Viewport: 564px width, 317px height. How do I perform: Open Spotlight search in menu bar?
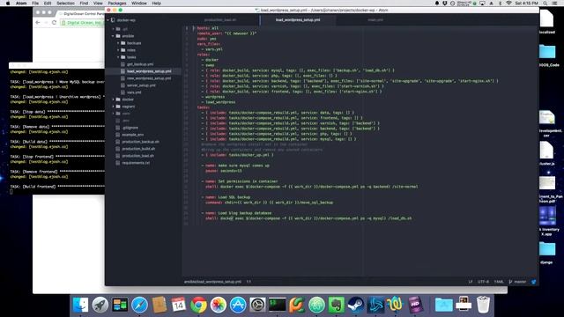[545, 4]
